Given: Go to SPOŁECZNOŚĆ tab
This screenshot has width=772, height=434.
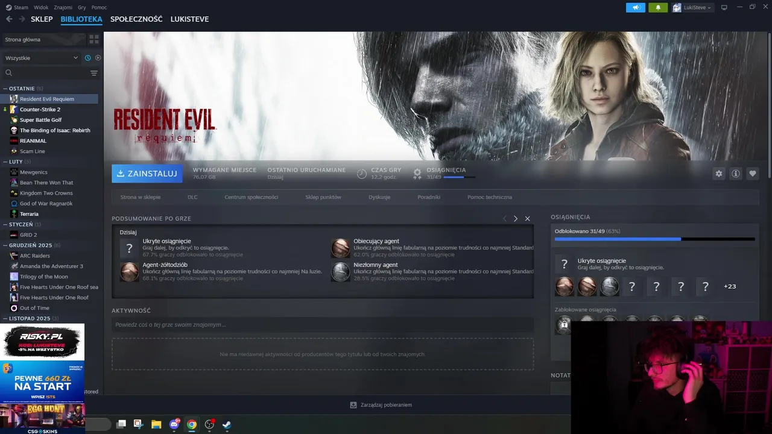Looking at the screenshot, I should pyautogui.click(x=136, y=19).
